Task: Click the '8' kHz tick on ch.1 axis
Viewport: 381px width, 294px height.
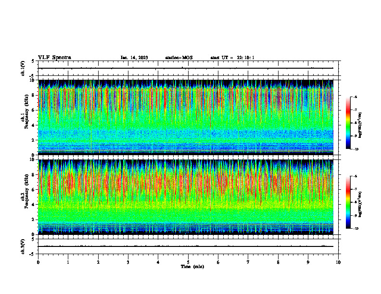Action: coord(34,95)
